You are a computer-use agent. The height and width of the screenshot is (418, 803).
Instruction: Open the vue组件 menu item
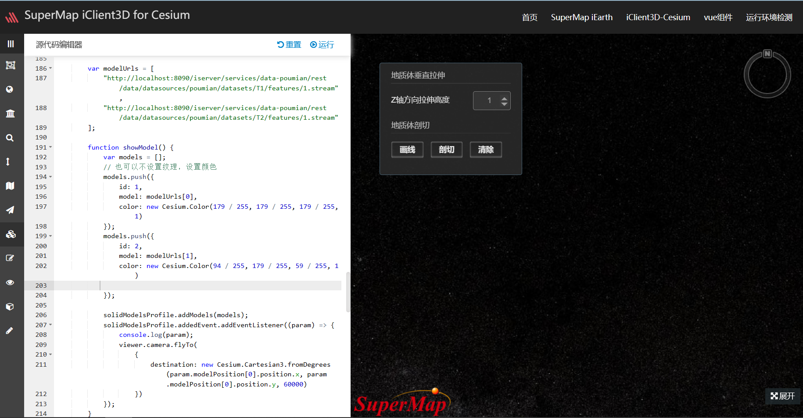coord(718,18)
